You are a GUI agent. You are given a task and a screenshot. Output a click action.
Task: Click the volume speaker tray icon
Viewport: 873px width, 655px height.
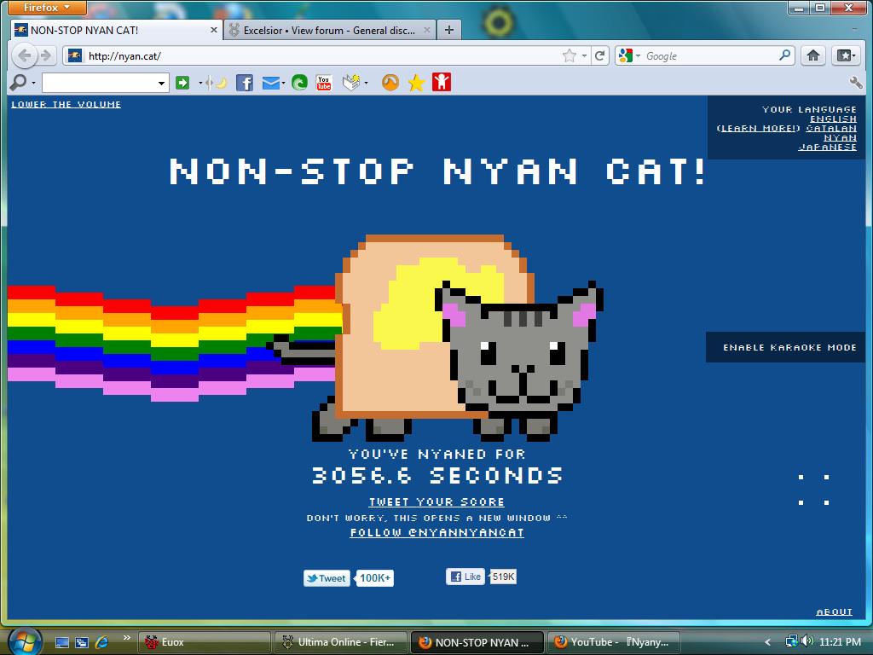pos(807,641)
